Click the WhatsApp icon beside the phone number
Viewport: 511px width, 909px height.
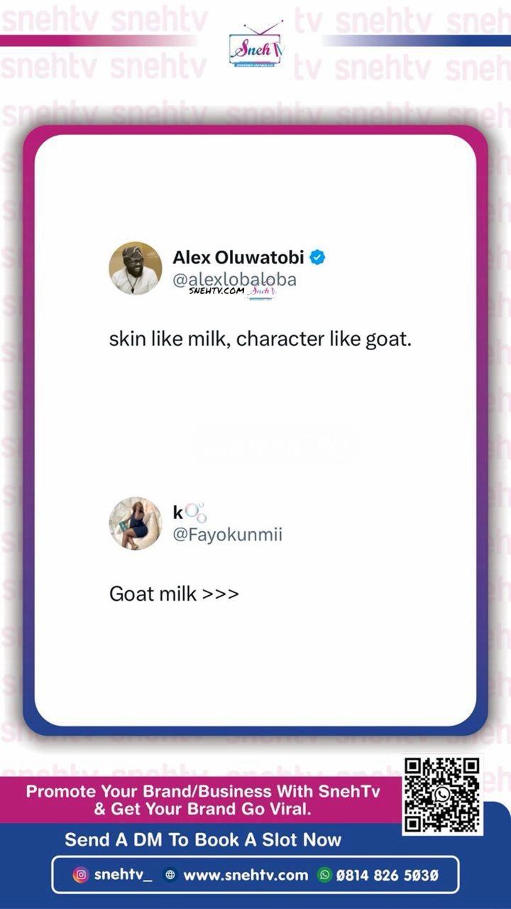tap(324, 875)
